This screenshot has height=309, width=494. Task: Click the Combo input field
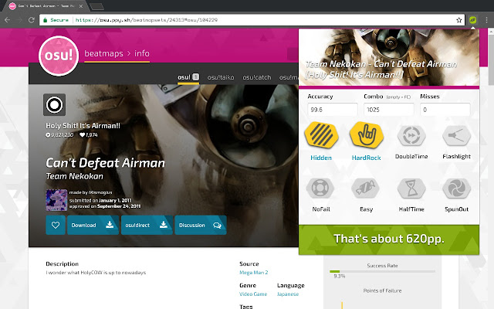tap(388, 110)
